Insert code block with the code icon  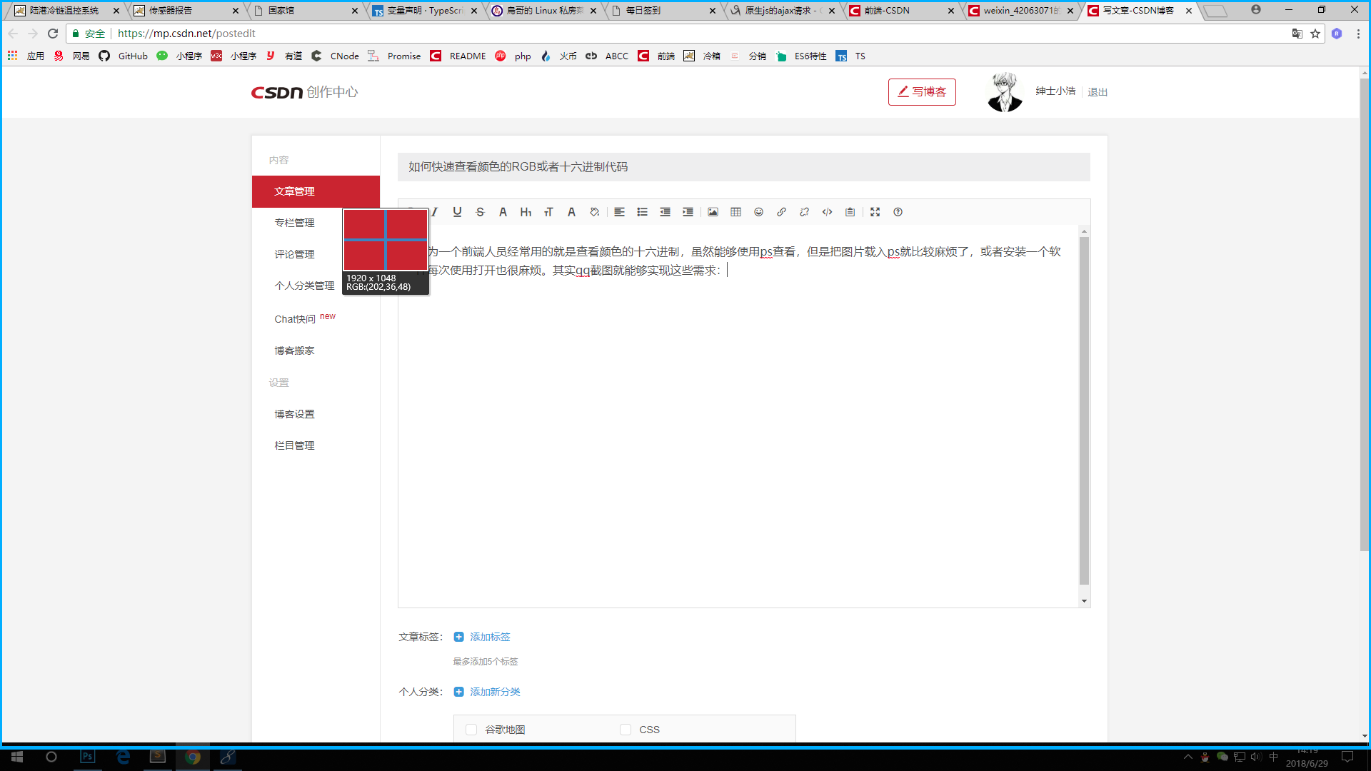827,212
